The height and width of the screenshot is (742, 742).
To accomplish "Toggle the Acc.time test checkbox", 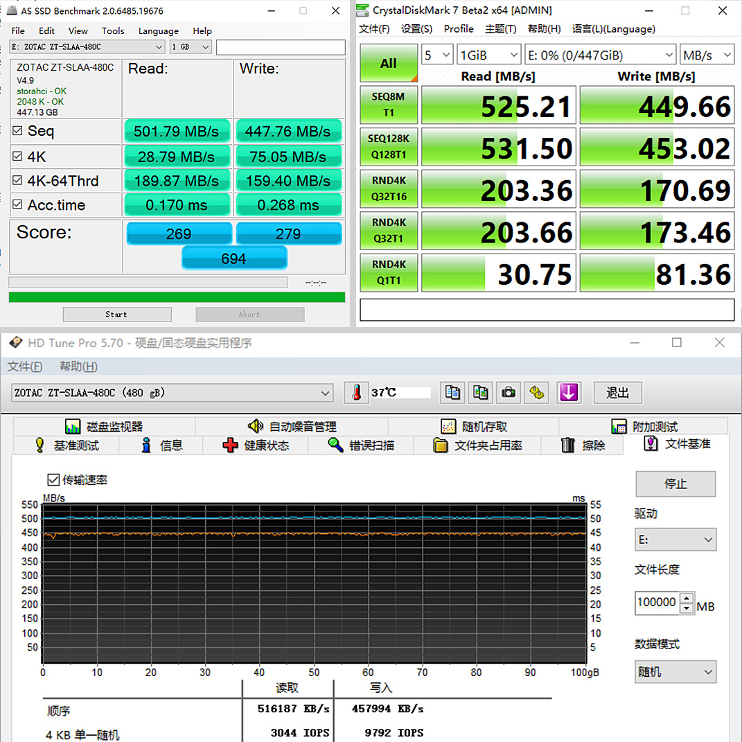I will (x=17, y=204).
